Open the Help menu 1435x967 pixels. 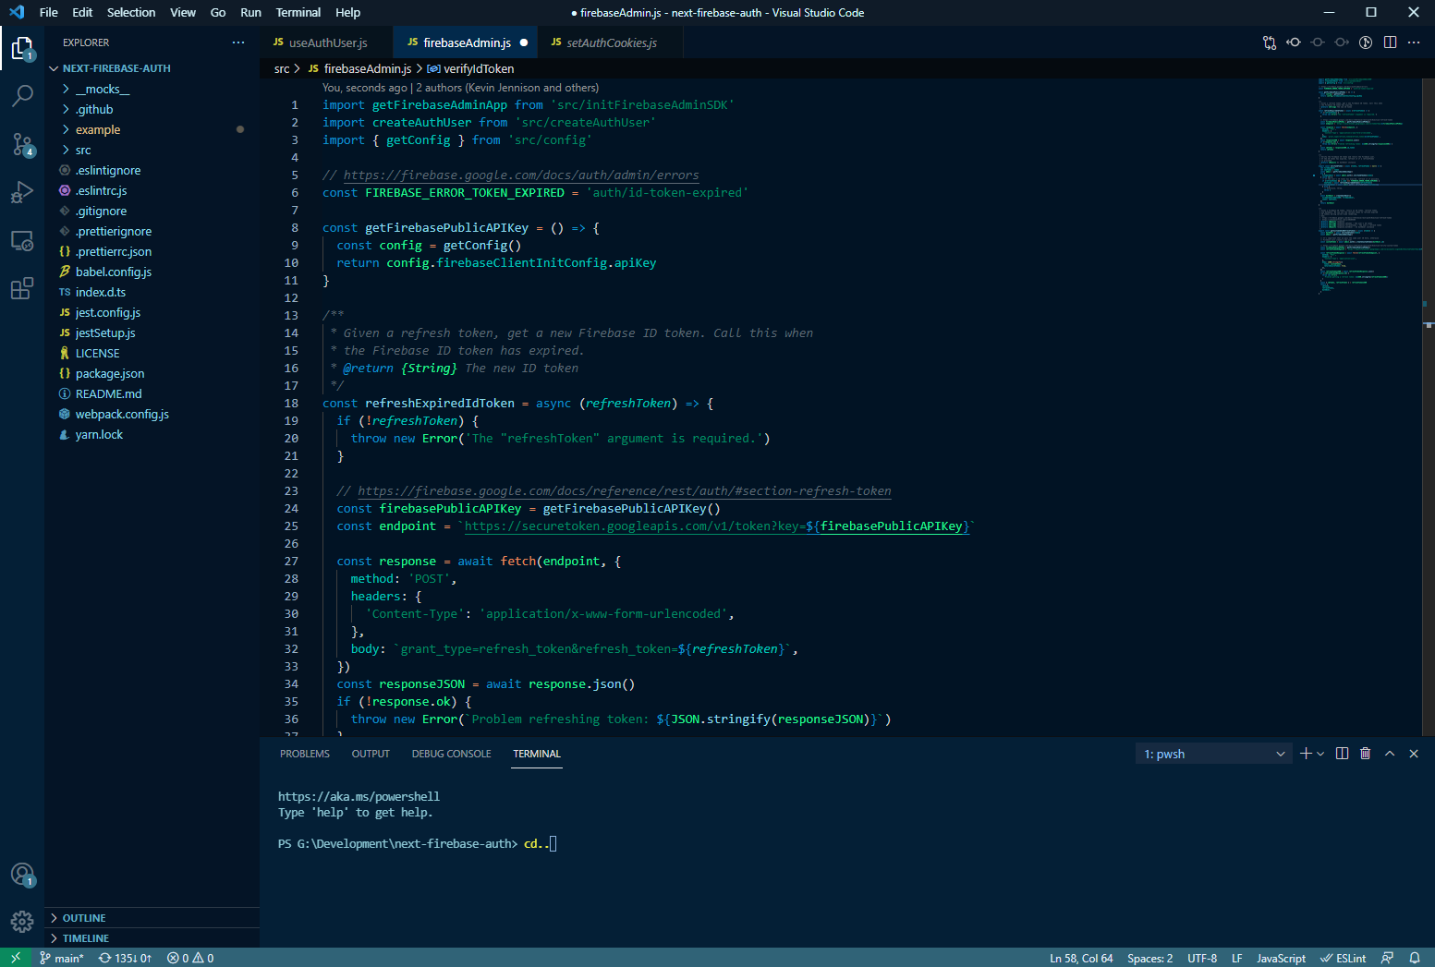pos(348,12)
